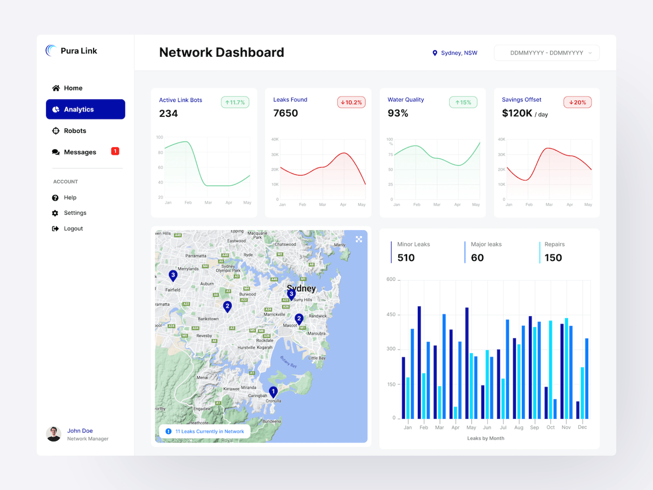Viewport: 653px width, 490px height.
Task: Click the date range chevron arrow
Action: click(590, 53)
